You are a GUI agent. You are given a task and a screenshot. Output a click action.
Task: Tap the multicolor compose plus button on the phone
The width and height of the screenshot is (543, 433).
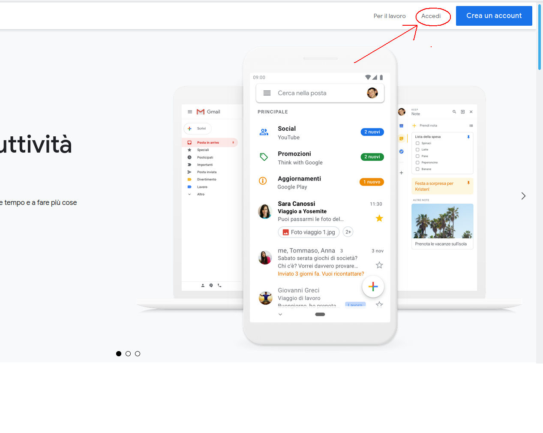pos(373,286)
